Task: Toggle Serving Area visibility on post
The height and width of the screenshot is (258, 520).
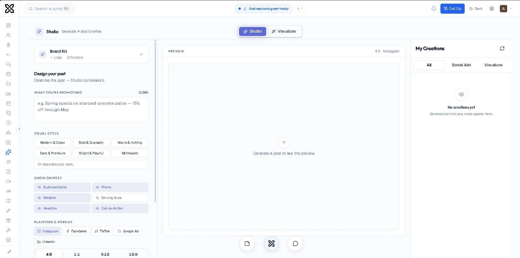Action: (x=120, y=198)
